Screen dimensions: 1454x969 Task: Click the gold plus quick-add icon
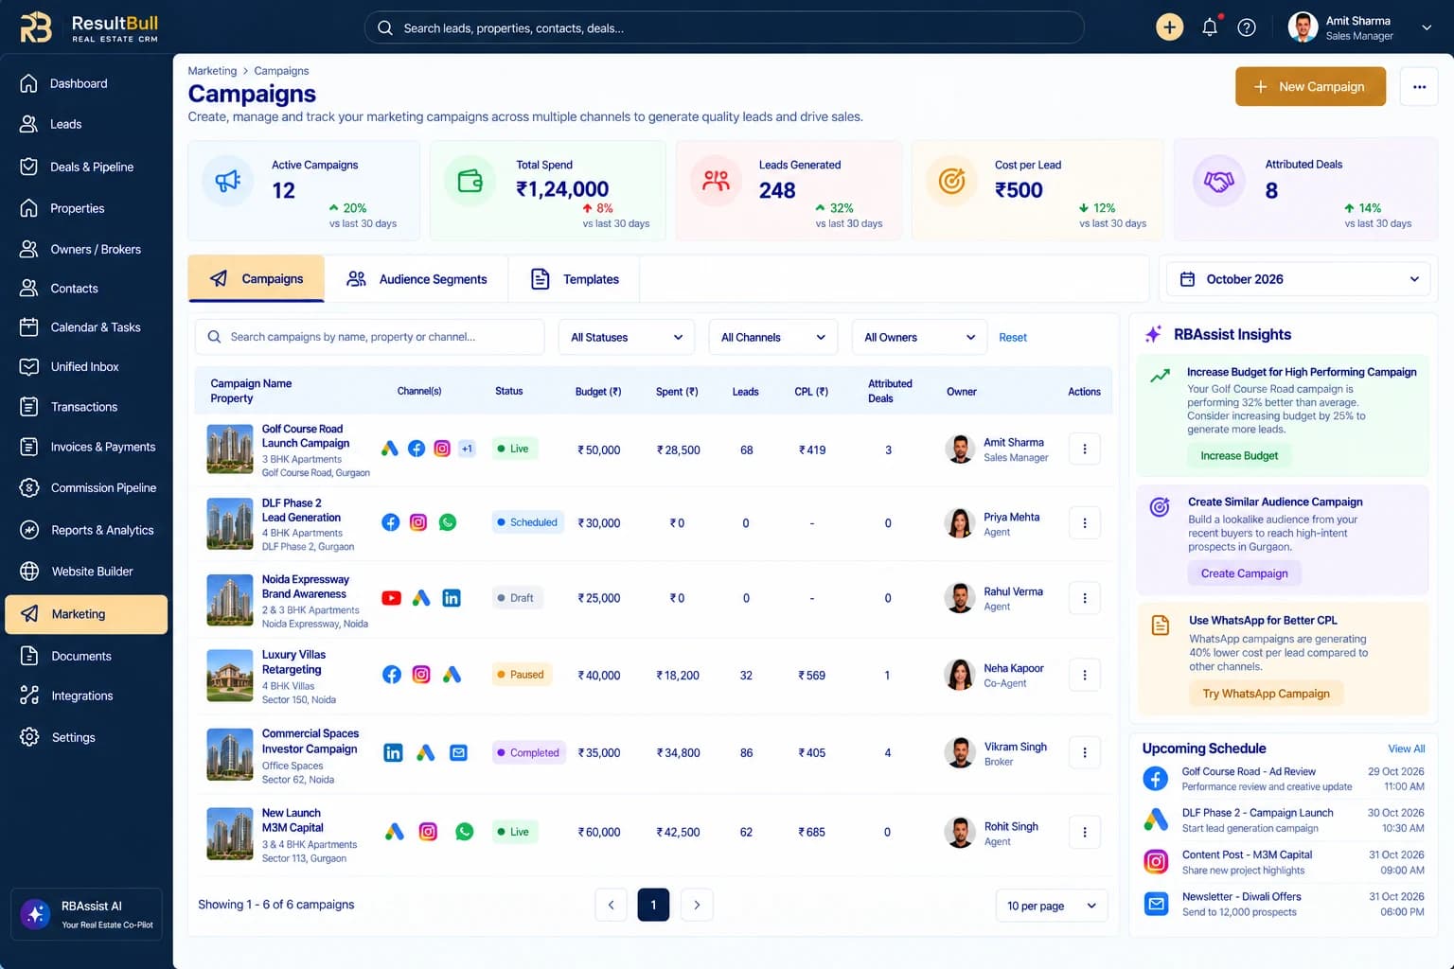[1170, 27]
